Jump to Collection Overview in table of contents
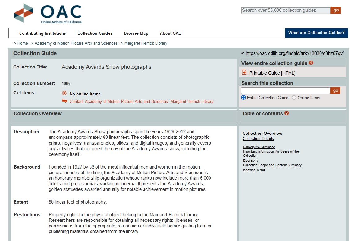 point(263,133)
